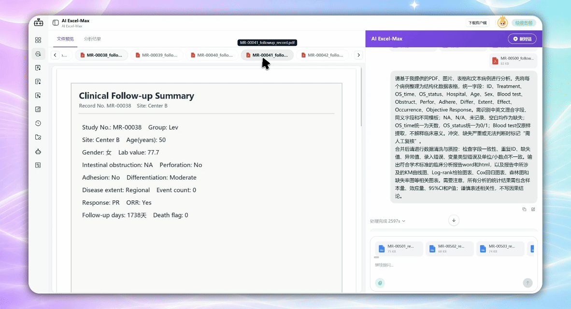Open the four-squares dashboard icon in sidebar
571x309 pixels.
click(38, 40)
